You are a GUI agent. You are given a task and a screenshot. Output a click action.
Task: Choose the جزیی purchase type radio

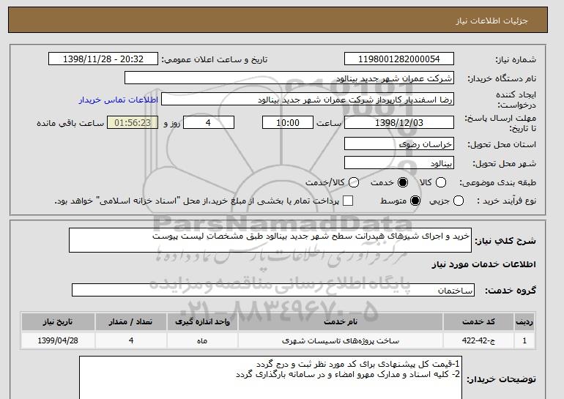(x=459, y=201)
